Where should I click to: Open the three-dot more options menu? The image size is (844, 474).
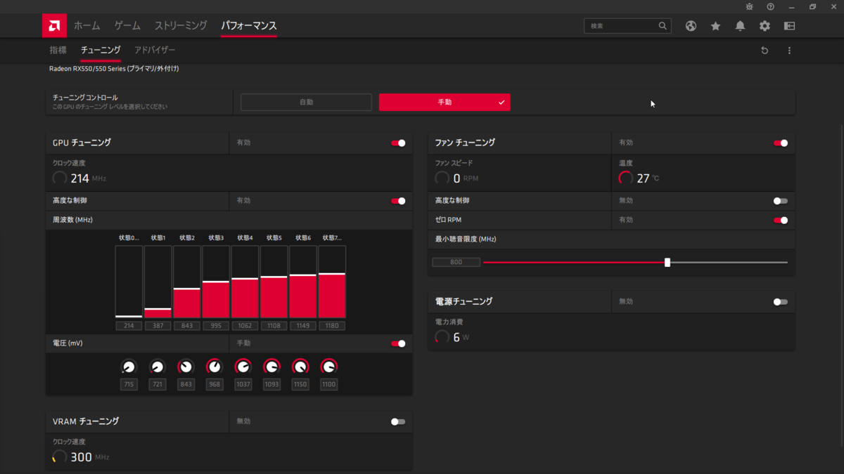click(x=789, y=51)
